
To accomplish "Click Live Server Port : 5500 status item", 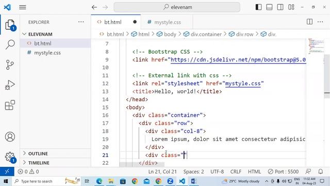I will click(283, 172).
